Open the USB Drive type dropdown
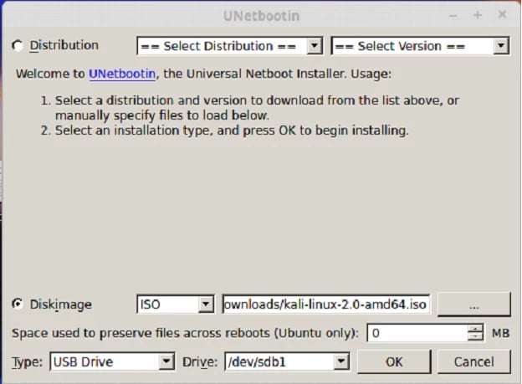This screenshot has width=522, height=384. point(112,361)
